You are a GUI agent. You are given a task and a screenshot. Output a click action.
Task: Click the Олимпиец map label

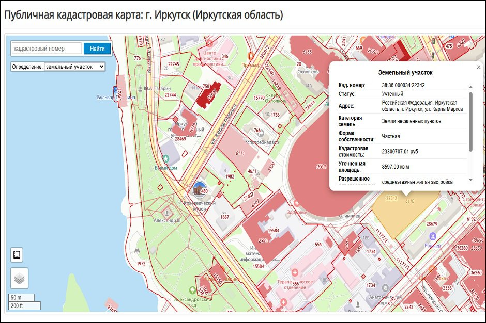pyautogui.click(x=350, y=216)
